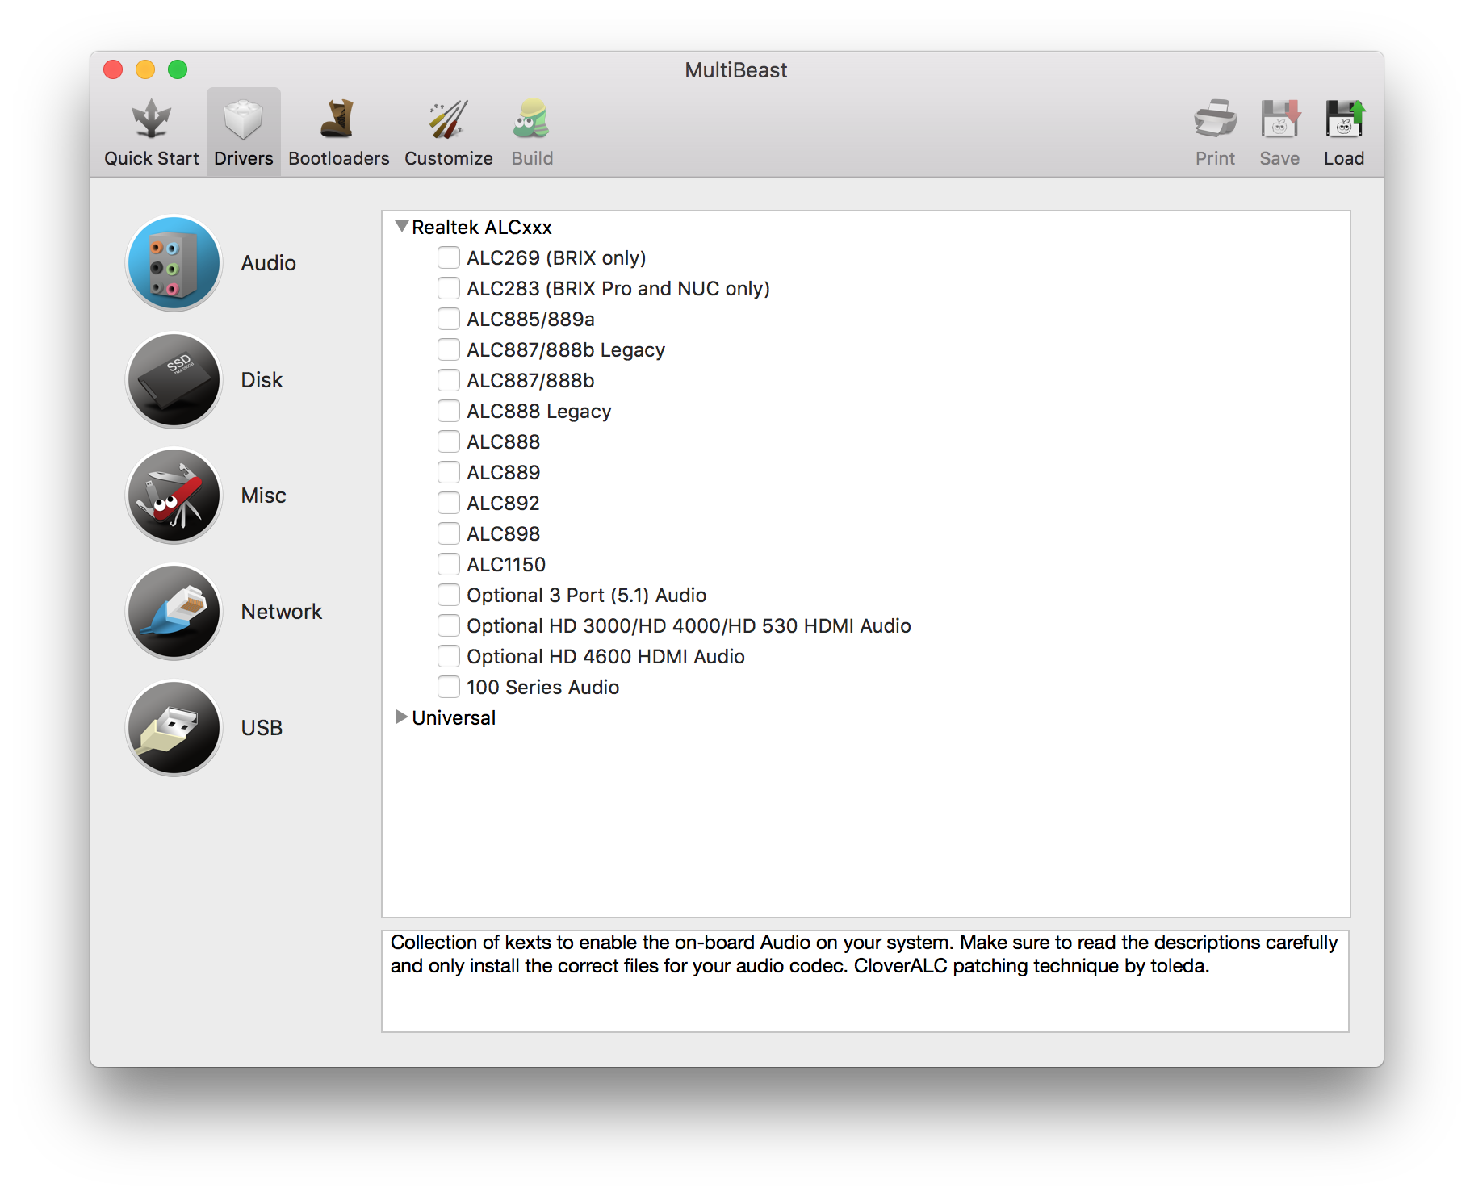Open the Customize section
Viewport: 1474px width, 1196px height.
(x=448, y=129)
